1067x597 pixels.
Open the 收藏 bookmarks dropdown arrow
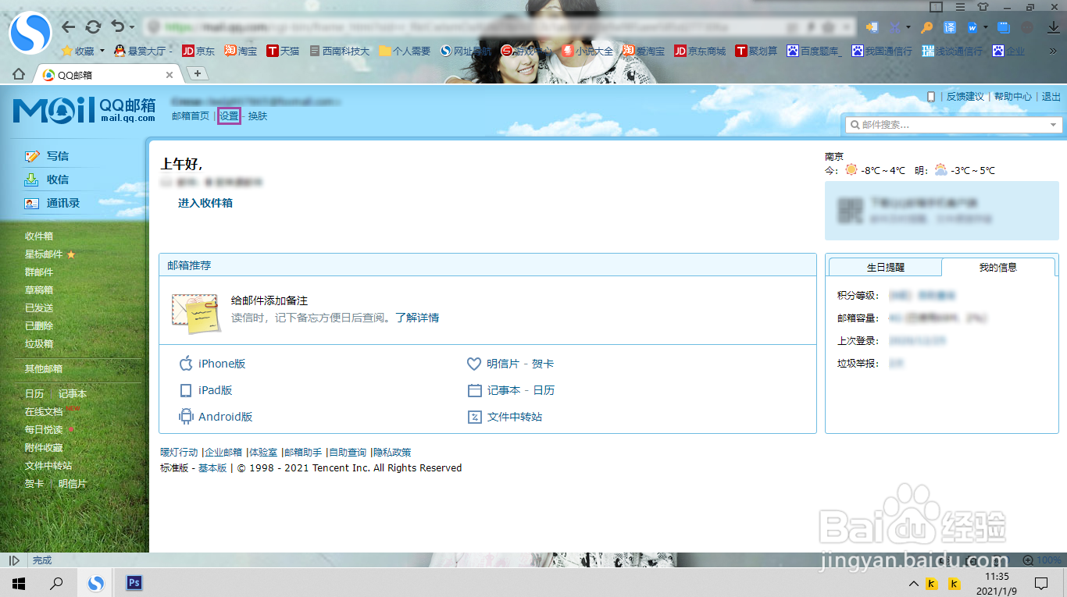pos(102,52)
